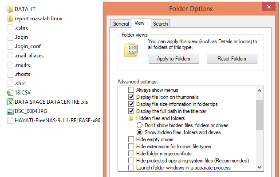Click the .rhosts file icon

pyautogui.click(x=10, y=74)
